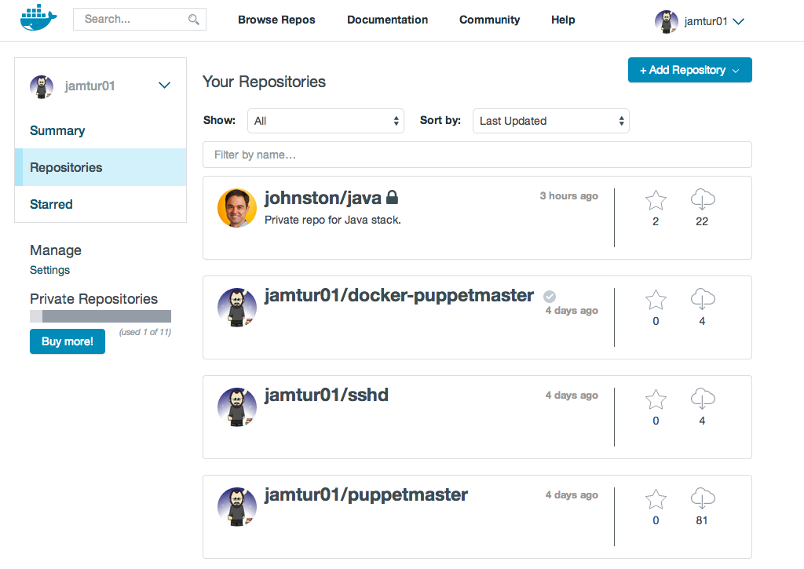This screenshot has width=804, height=569.
Task: Click the Docker whale logo
Action: pyautogui.click(x=38, y=18)
